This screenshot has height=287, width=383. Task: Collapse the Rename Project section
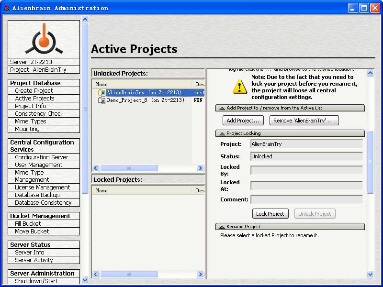(x=290, y=226)
